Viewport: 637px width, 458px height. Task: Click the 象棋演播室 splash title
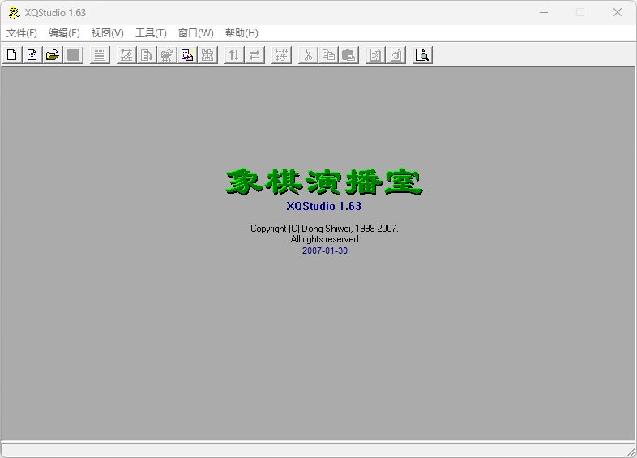pyautogui.click(x=324, y=182)
